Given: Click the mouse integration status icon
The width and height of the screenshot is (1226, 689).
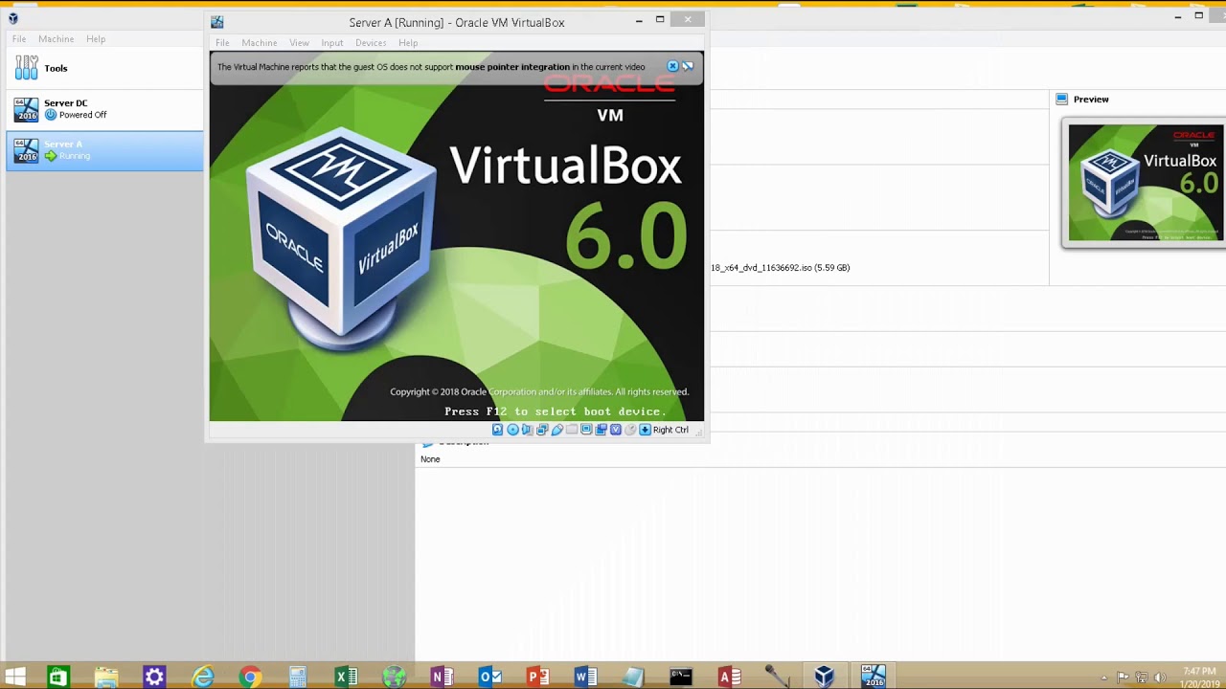Looking at the screenshot, I should click(630, 430).
